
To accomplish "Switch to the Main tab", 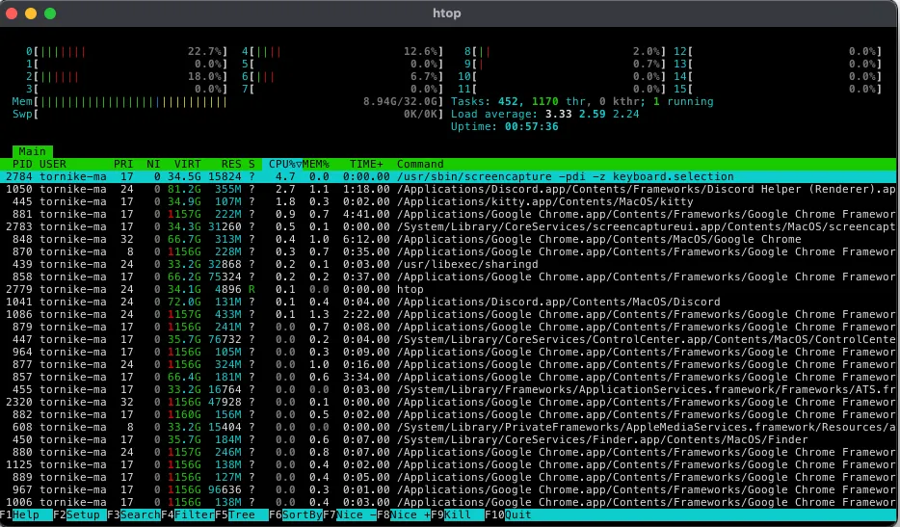I will 32,151.
